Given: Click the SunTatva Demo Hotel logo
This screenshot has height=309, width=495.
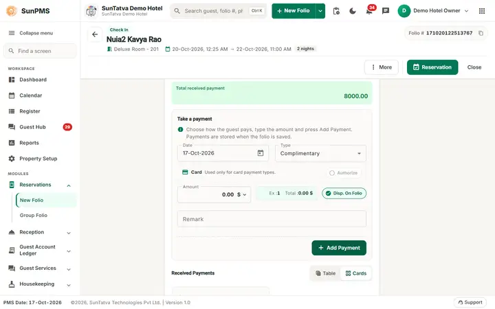Looking at the screenshot, I should pyautogui.click(x=91, y=11).
